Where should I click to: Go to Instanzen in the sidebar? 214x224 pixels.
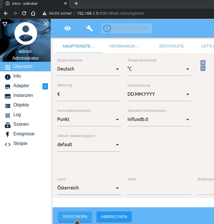coord(23,95)
